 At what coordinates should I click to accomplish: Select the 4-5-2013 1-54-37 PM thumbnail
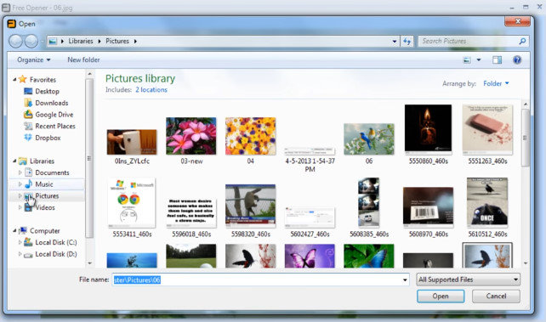(x=310, y=151)
